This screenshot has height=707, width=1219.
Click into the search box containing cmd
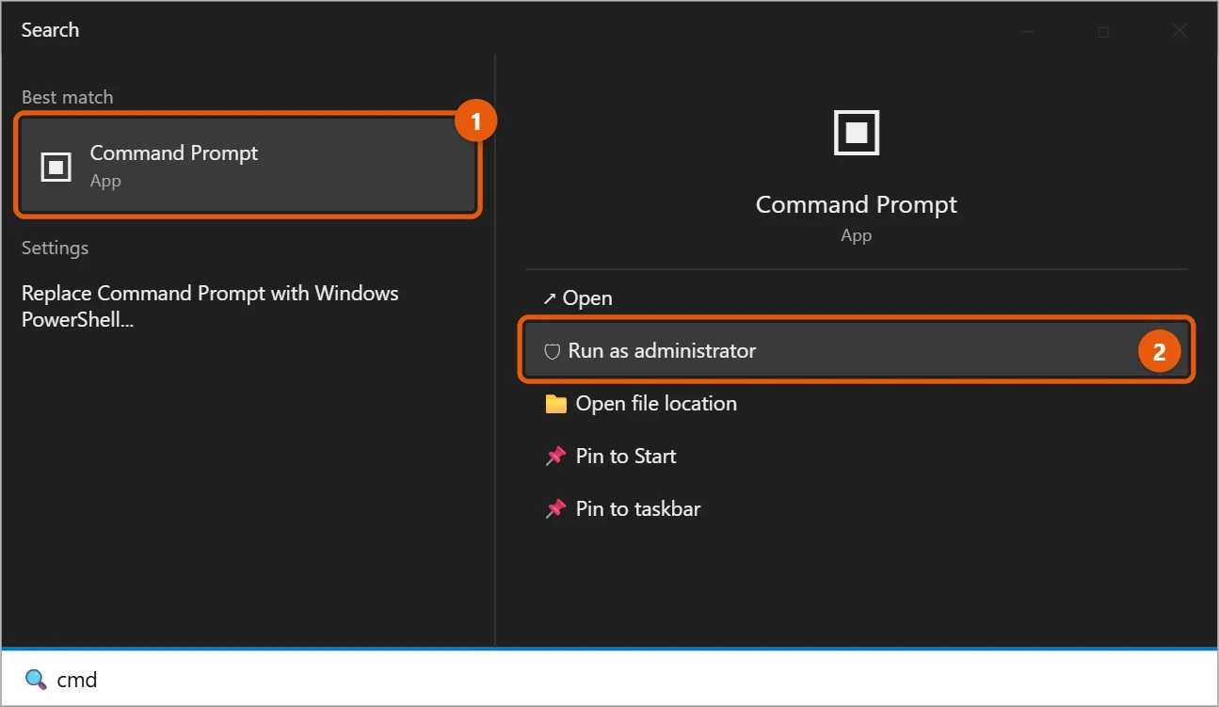click(x=609, y=679)
